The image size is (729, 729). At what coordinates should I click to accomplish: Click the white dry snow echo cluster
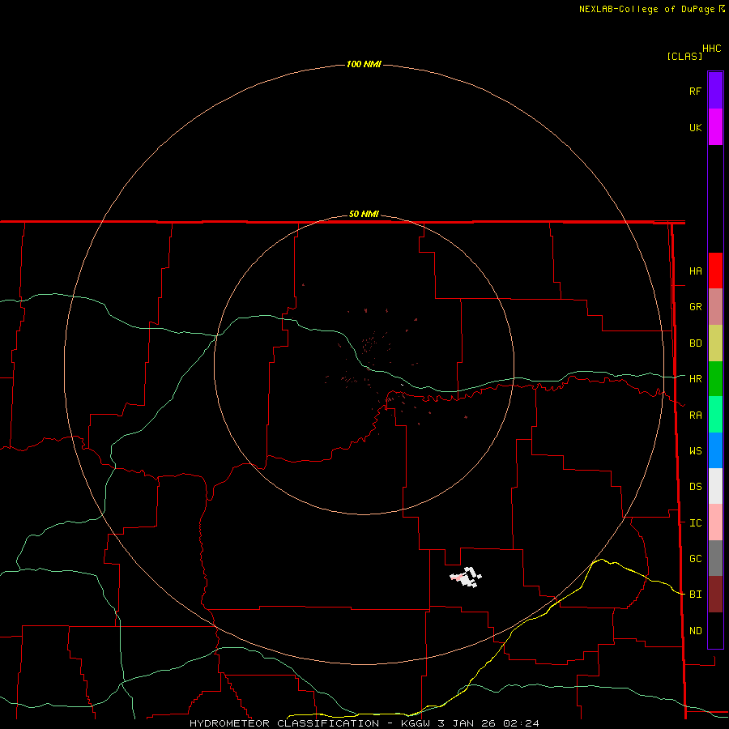(466, 577)
